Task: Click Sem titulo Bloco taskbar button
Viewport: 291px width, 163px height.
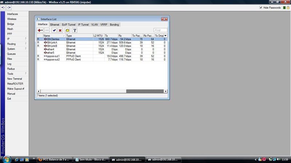Action: tap(91, 159)
